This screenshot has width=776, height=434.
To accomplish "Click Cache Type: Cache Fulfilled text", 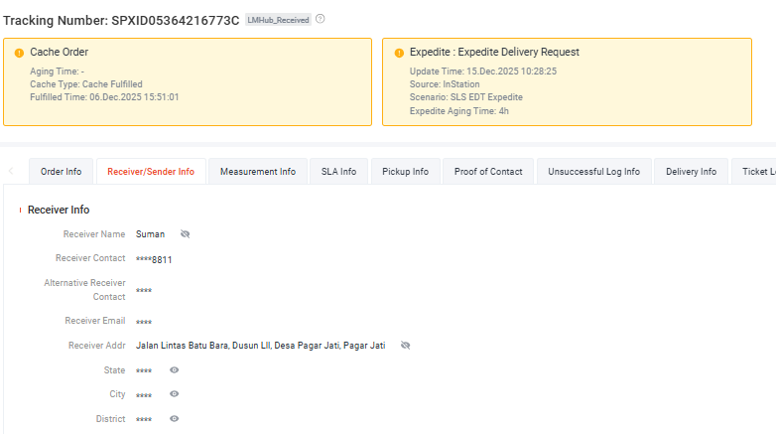I will click(x=86, y=84).
